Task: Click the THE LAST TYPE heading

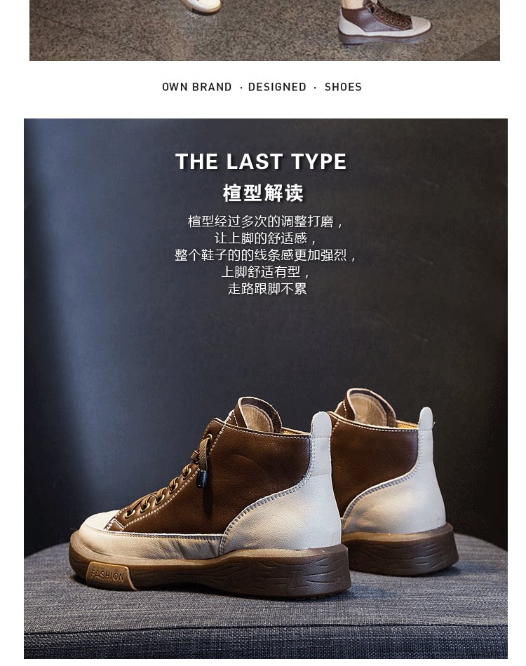Action: coord(261,162)
